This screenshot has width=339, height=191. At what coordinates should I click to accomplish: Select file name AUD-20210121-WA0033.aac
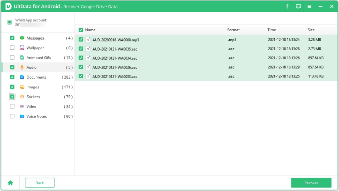click(x=115, y=77)
